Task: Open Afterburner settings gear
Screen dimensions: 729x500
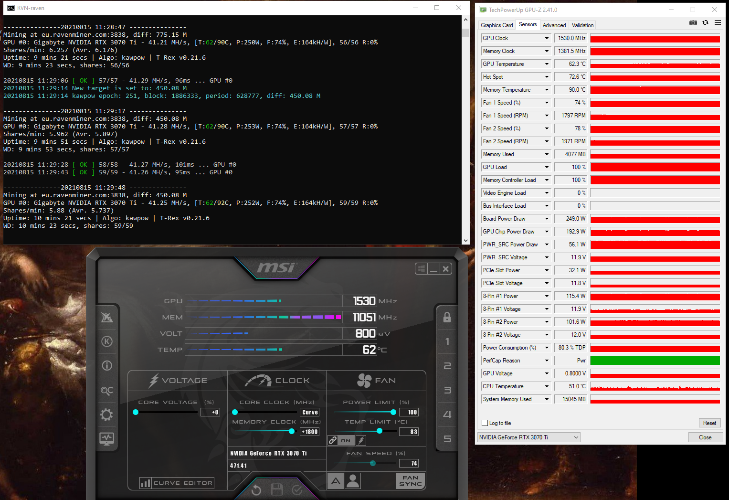Action: (x=107, y=415)
